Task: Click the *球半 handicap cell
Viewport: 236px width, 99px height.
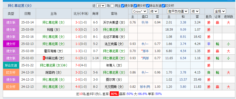Action: click(145, 51)
